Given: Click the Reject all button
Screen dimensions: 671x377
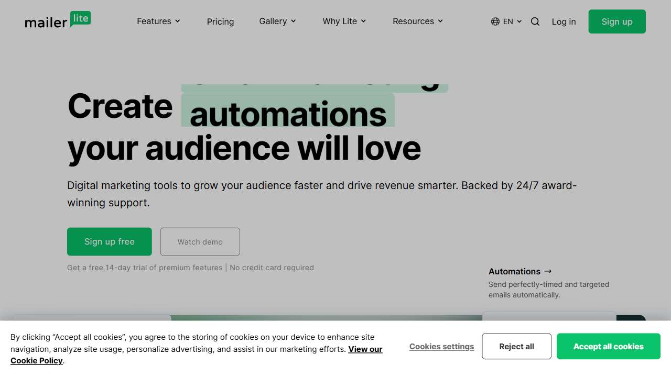Looking at the screenshot, I should [516, 346].
